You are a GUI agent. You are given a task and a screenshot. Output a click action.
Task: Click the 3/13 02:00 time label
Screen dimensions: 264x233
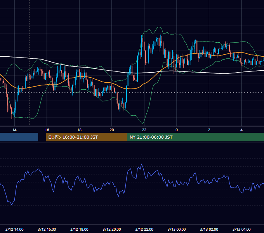(x=209, y=229)
